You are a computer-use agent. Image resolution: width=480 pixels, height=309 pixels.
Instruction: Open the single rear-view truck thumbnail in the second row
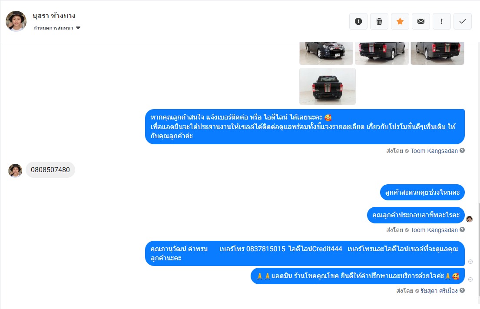(327, 86)
